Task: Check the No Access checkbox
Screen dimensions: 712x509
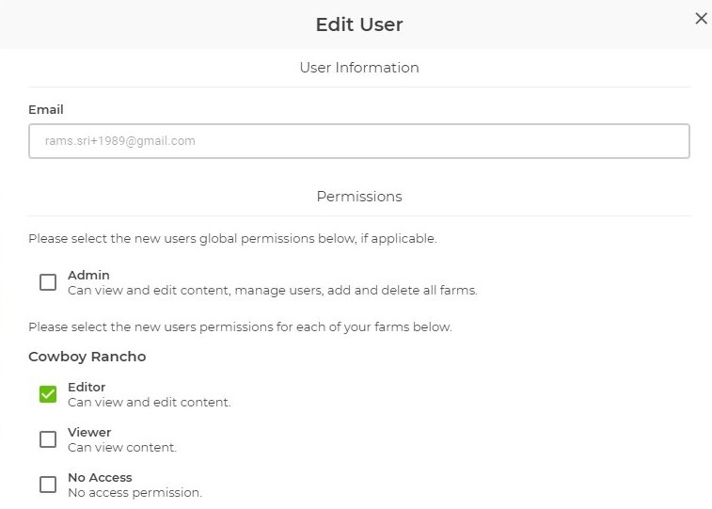Action: (48, 485)
